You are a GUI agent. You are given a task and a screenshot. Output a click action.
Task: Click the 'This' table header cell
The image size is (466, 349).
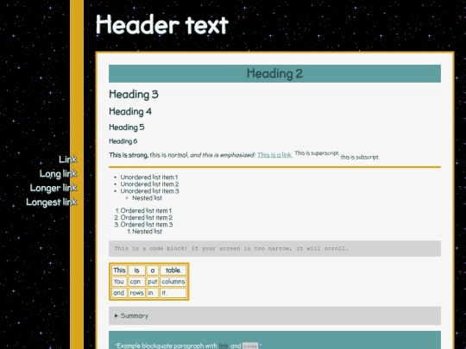point(119,271)
